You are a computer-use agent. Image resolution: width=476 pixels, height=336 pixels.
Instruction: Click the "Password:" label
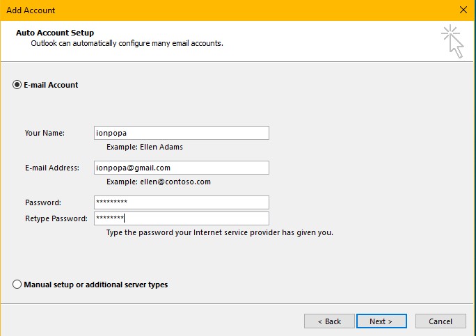[43, 202]
